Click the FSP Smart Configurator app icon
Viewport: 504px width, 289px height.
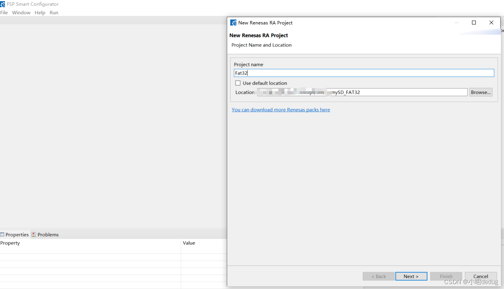point(3,4)
